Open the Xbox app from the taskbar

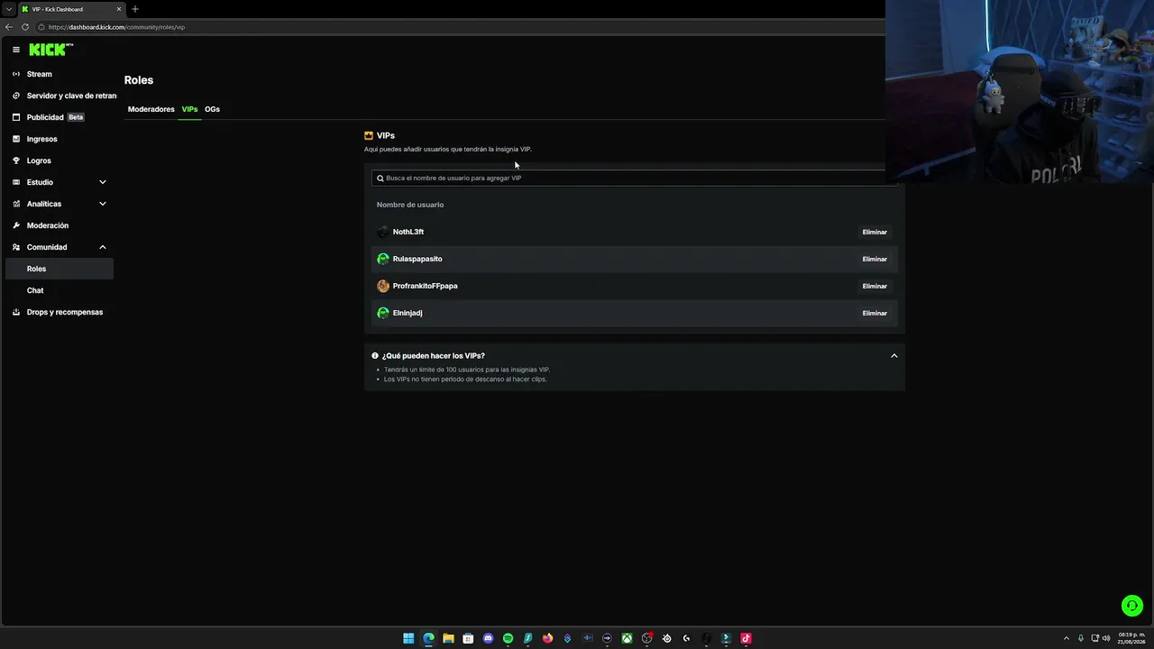627,638
